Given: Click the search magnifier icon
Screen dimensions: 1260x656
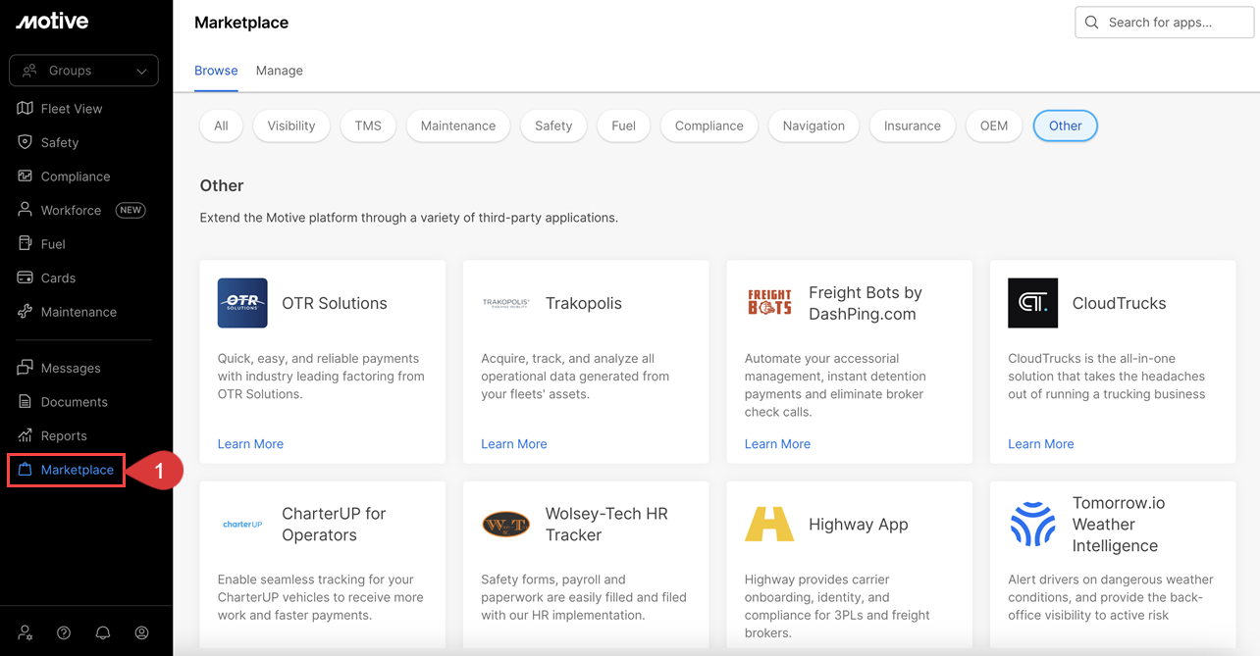Looking at the screenshot, I should point(1091,23).
